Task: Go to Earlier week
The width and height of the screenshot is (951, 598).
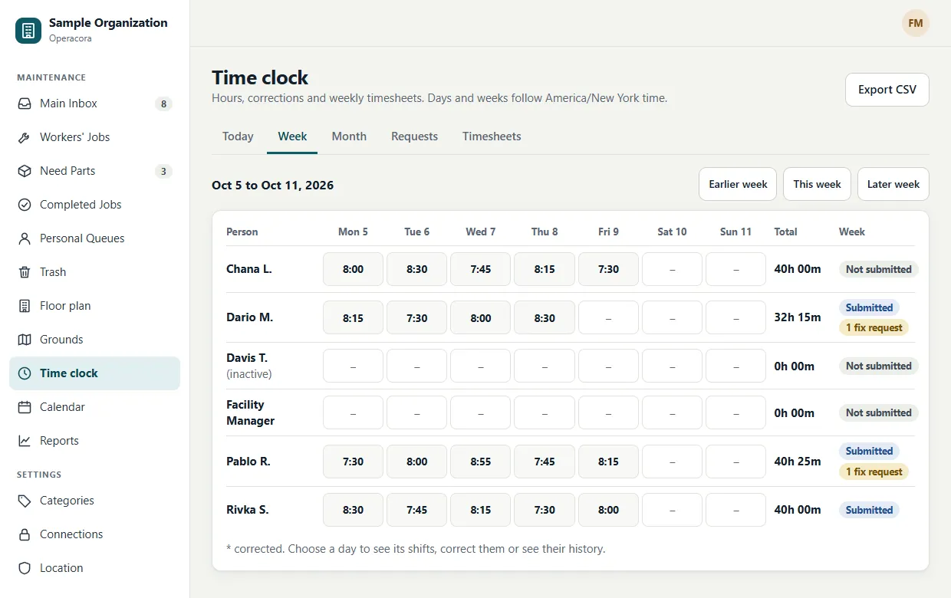Action: coord(738,184)
